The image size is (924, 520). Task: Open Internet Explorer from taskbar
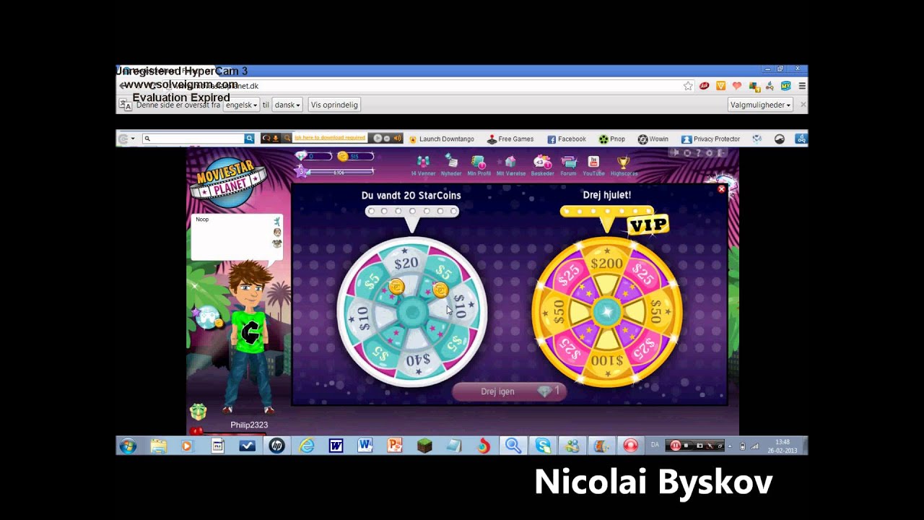click(307, 446)
